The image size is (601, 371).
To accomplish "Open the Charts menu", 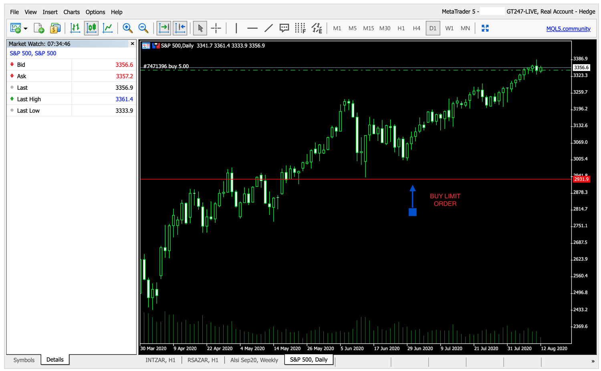I will pos(71,12).
